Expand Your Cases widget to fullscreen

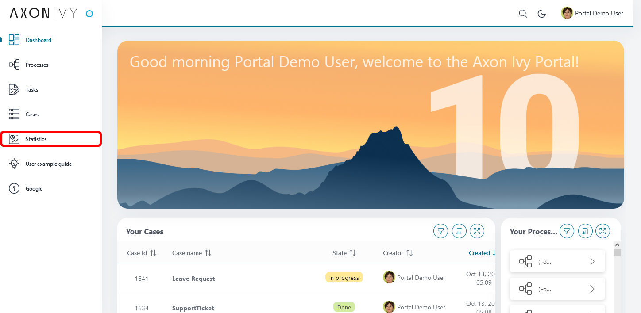(477, 231)
